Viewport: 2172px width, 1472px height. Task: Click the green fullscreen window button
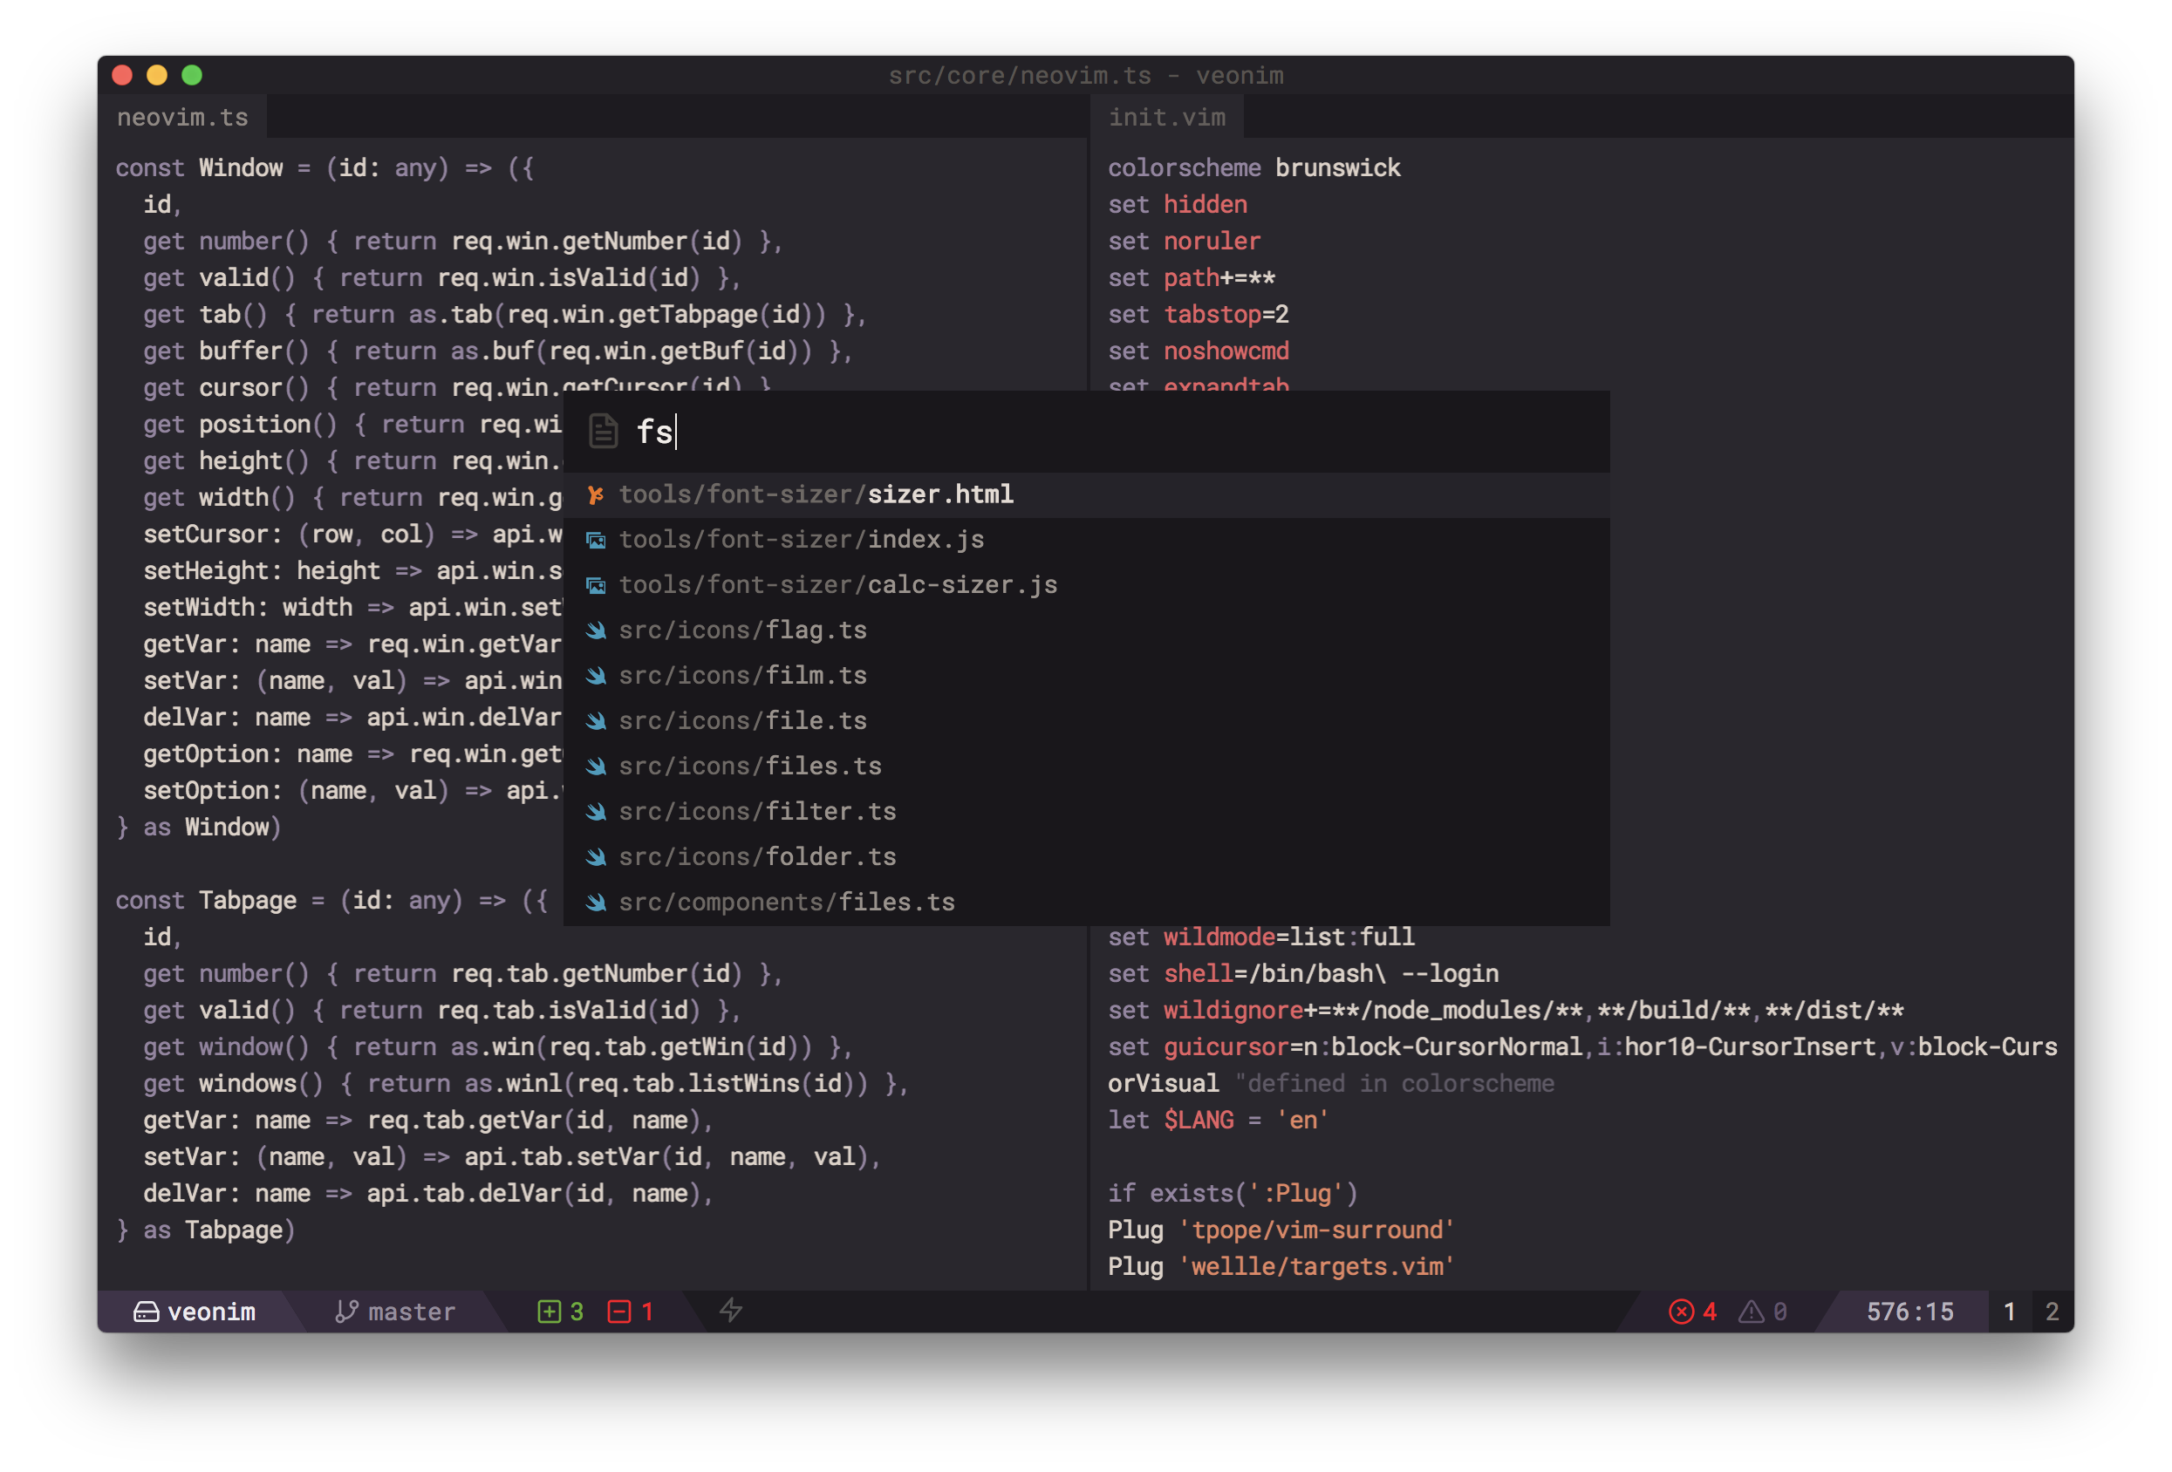click(x=192, y=75)
